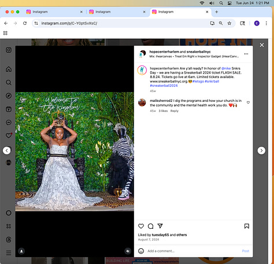
Task: Go to the next post arrow
Action: pos(261,151)
